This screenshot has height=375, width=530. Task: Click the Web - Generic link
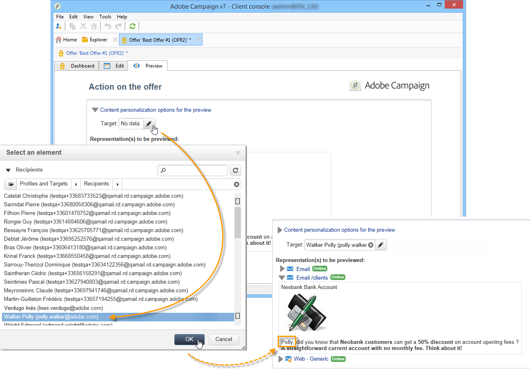311,359
